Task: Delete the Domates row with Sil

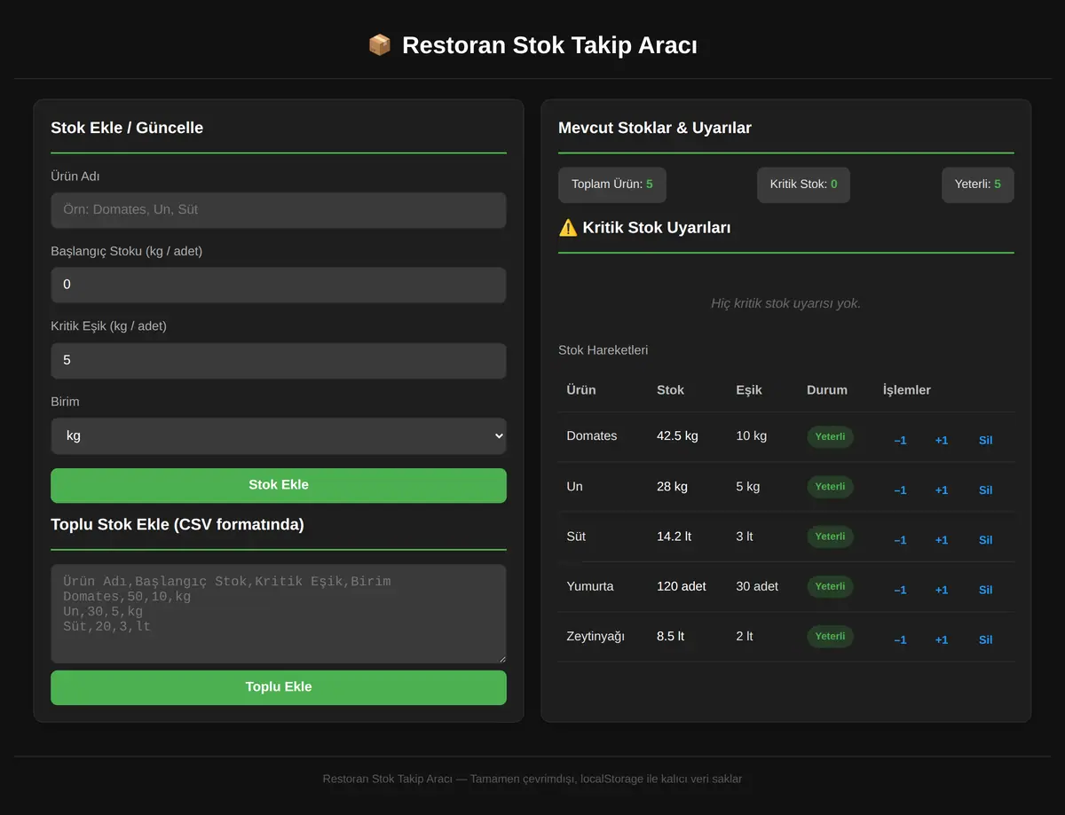Action: pos(985,440)
